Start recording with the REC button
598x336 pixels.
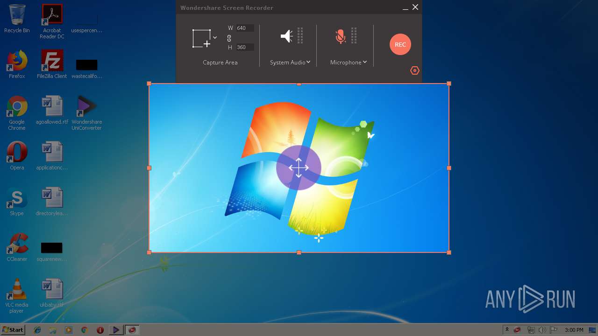coord(400,44)
